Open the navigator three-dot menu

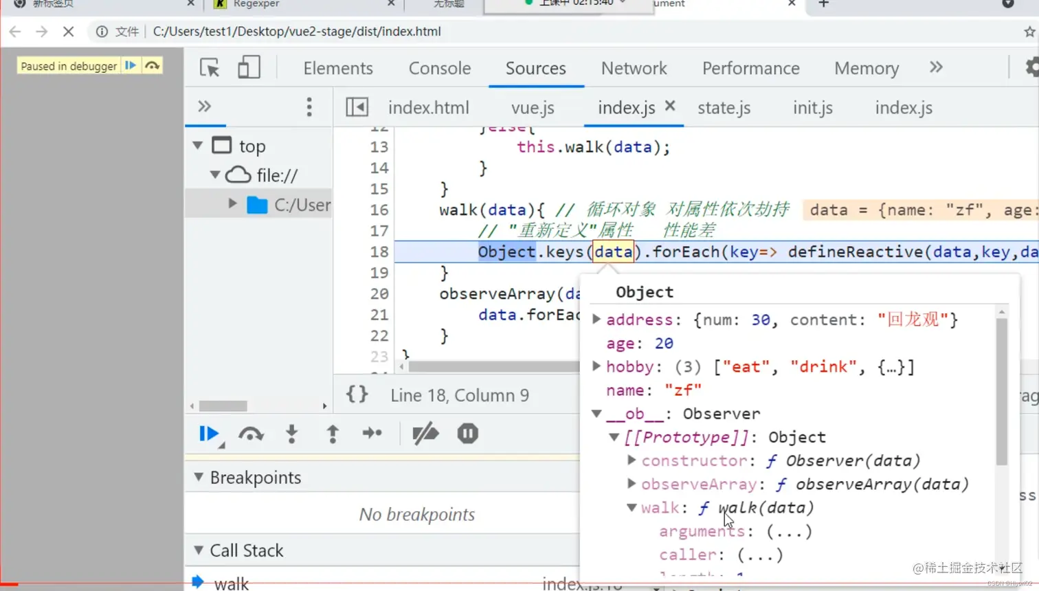click(x=309, y=107)
